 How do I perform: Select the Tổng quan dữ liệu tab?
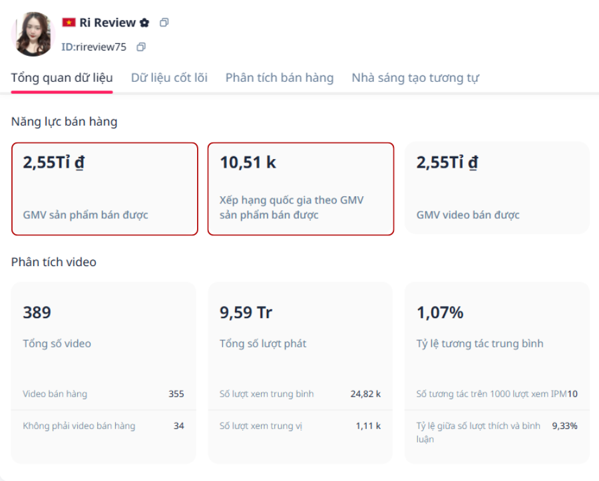[x=62, y=78]
